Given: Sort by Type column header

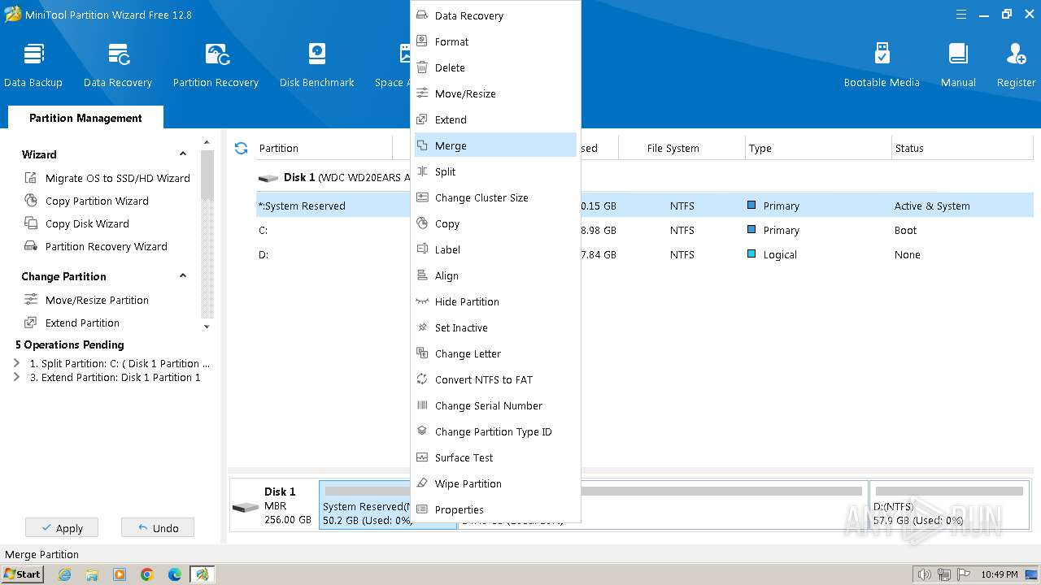Looking at the screenshot, I should (x=818, y=148).
